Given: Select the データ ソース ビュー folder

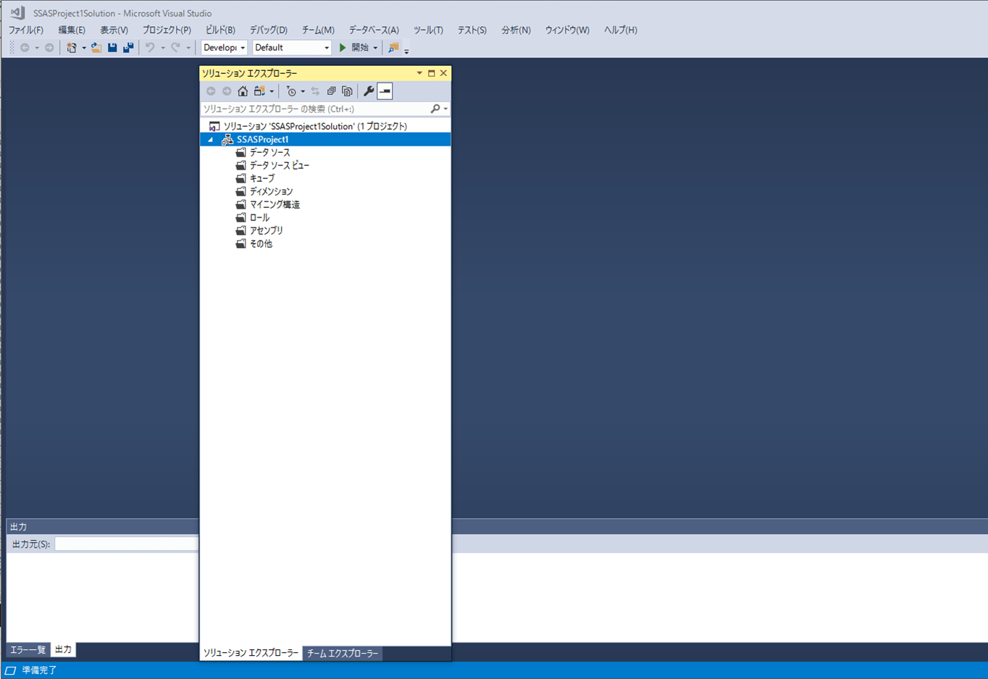Looking at the screenshot, I should [x=272, y=165].
